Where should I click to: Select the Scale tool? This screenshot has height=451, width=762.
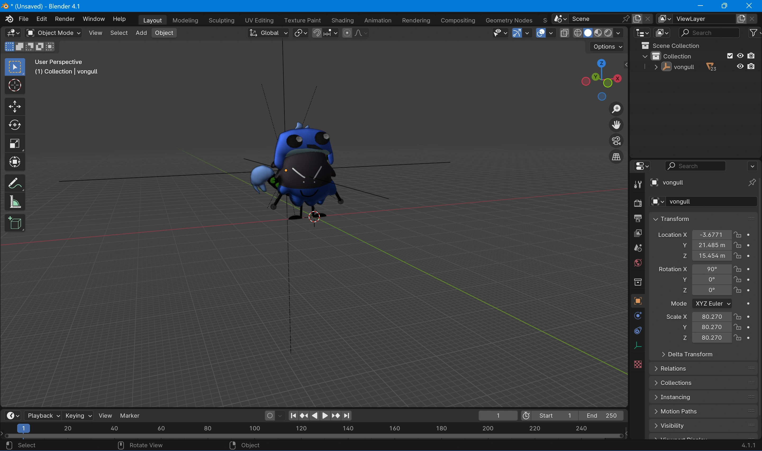click(x=15, y=144)
